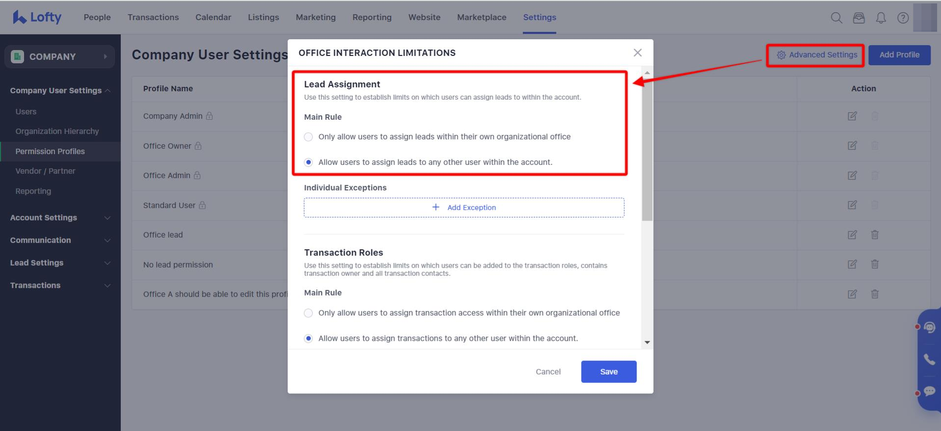Select only assign transaction access within own office
Image resolution: width=941 pixels, height=431 pixels.
(x=308, y=313)
